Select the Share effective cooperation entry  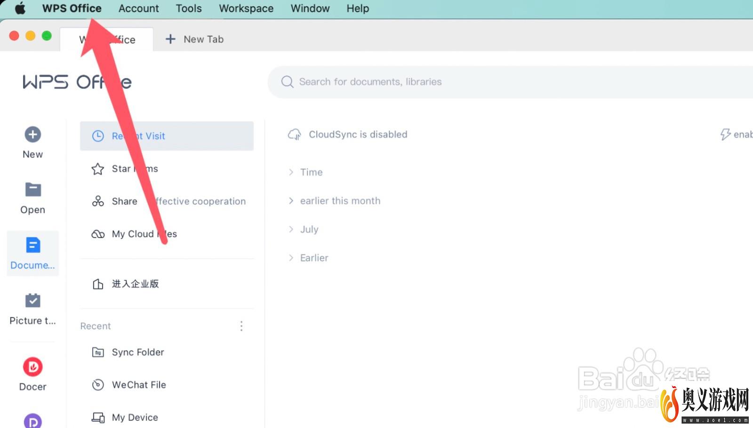[167, 201]
